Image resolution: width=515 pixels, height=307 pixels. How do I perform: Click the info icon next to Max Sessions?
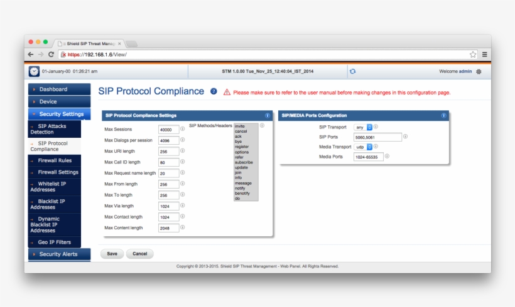(183, 129)
